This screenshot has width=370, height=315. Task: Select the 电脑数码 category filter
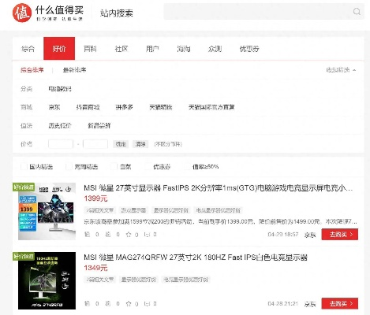pos(60,89)
